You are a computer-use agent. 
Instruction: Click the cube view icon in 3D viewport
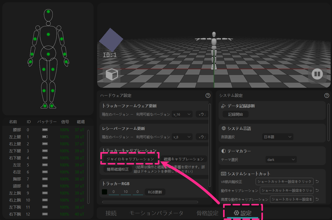tap(112, 74)
